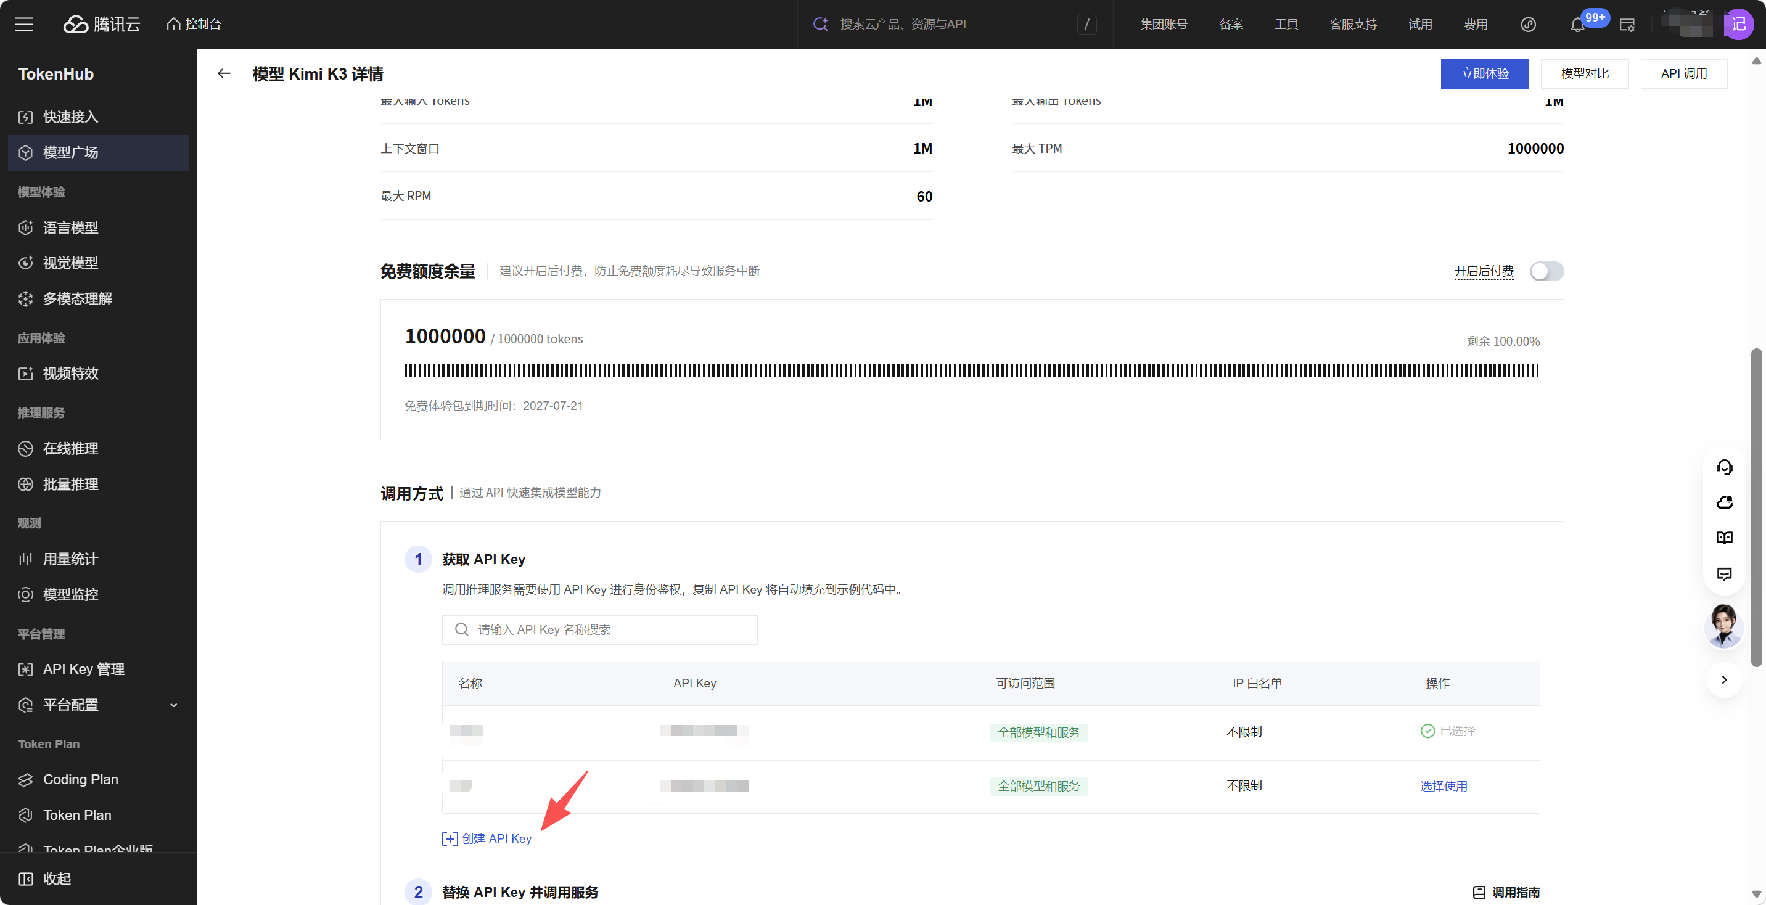This screenshot has width=1766, height=905.
Task: Click the vertical page scrollbar
Action: pos(1756,507)
